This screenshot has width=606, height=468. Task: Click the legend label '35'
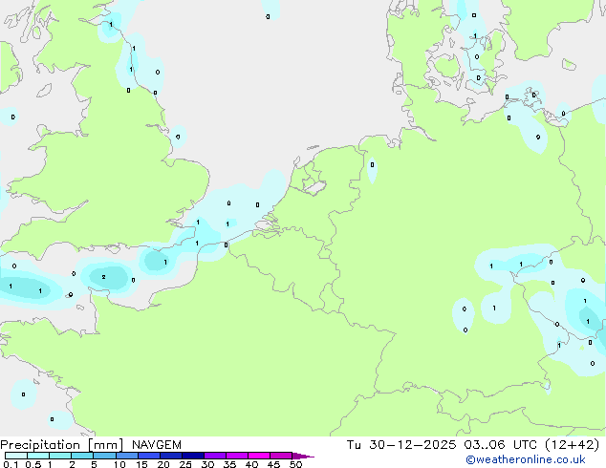(x=229, y=464)
